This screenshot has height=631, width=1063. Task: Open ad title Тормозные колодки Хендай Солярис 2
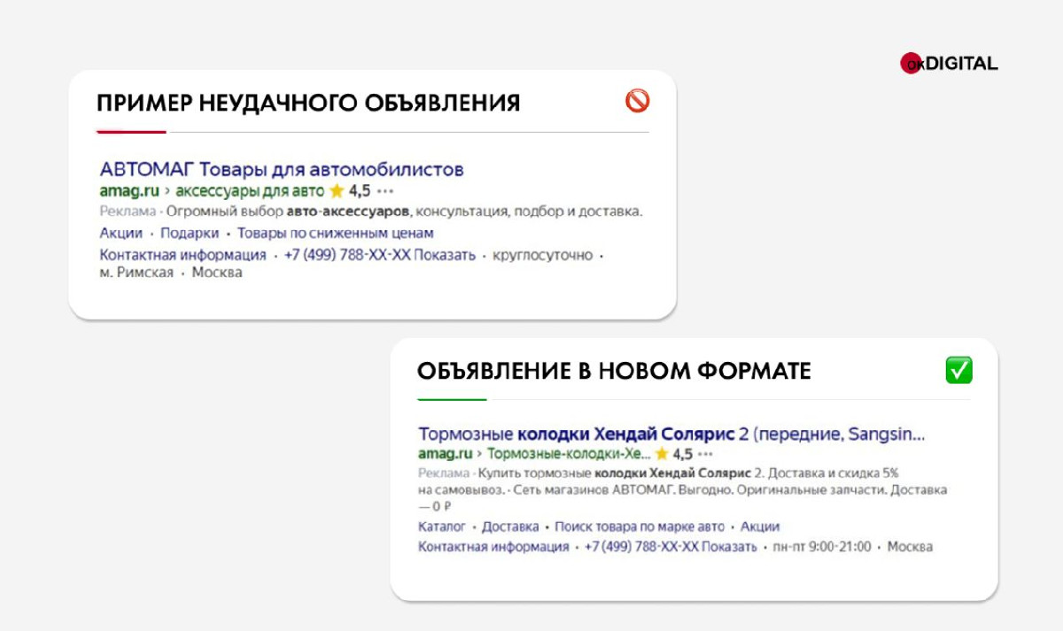click(x=671, y=435)
